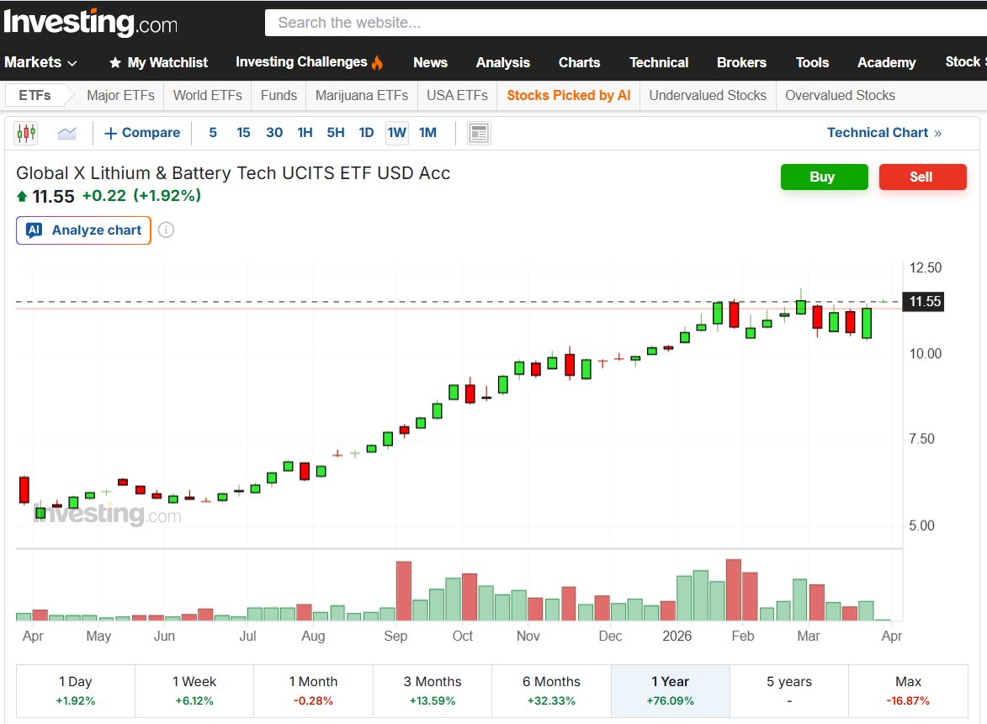
Task: Click the Compare button
Action: [x=142, y=133]
